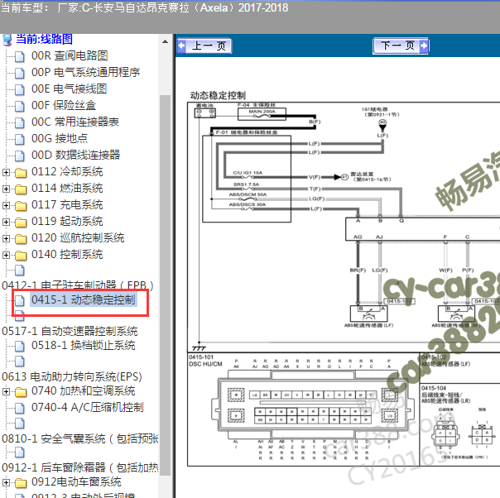Expand the 0120 巡航控制系统 folder
The image size is (500, 498).
(x=6, y=238)
